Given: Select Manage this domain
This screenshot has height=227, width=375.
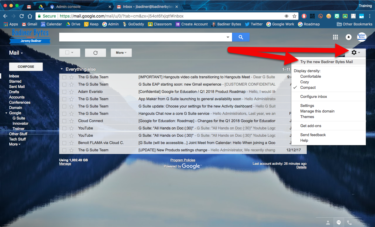Looking at the screenshot, I should pos(317,111).
